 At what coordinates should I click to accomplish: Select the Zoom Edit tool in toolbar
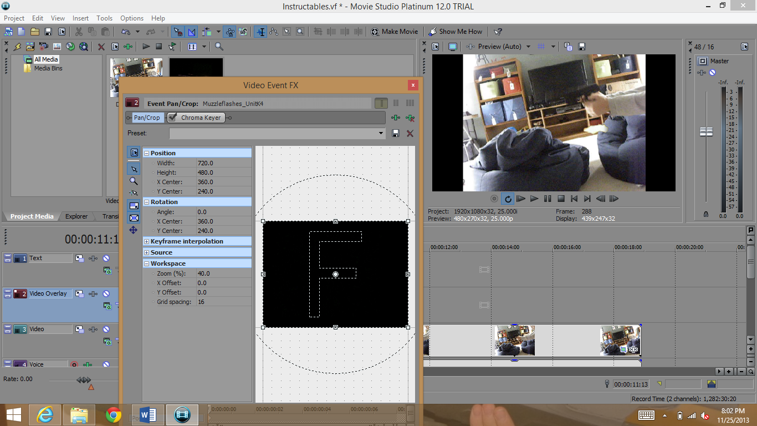pos(300,32)
